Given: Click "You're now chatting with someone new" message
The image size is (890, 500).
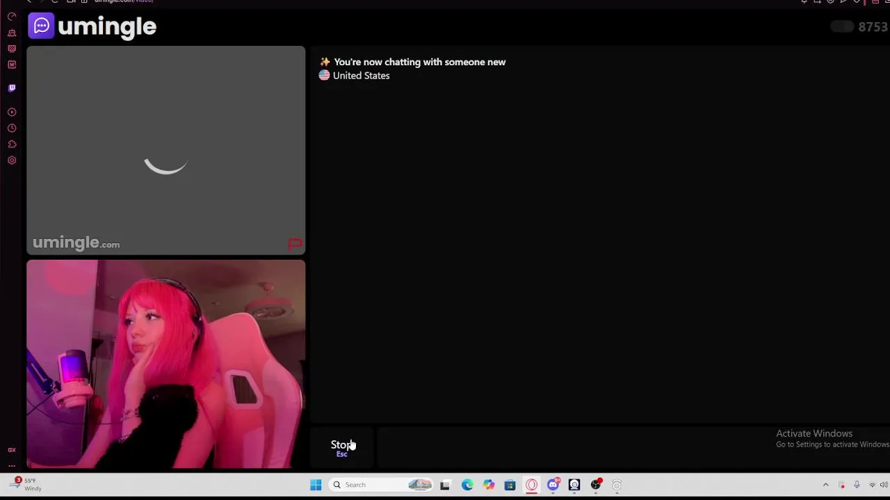Looking at the screenshot, I should coord(419,62).
